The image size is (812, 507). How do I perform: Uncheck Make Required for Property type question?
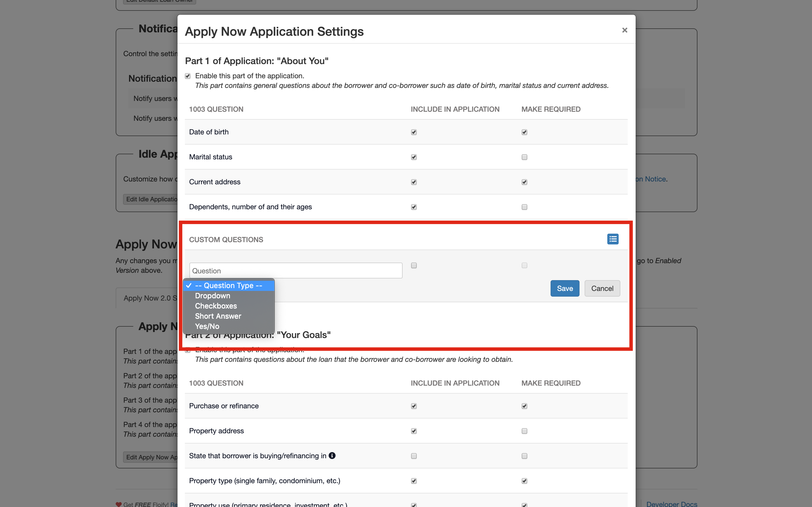(x=524, y=481)
